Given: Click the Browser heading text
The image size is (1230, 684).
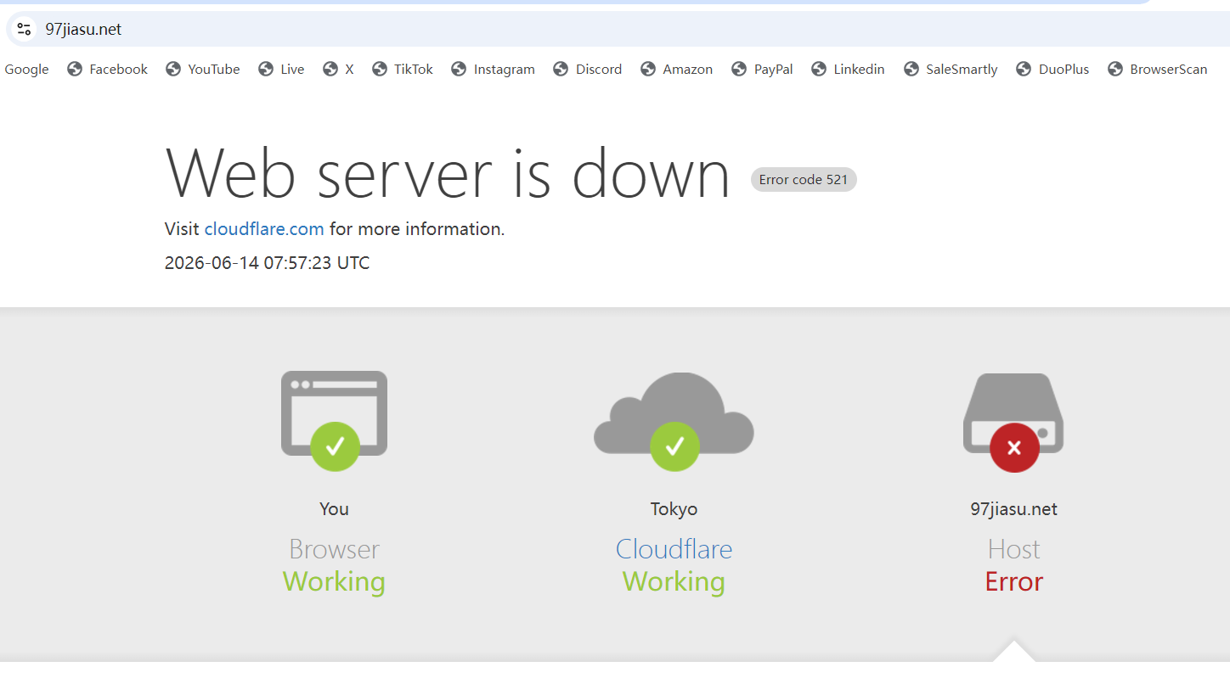Looking at the screenshot, I should coord(334,549).
